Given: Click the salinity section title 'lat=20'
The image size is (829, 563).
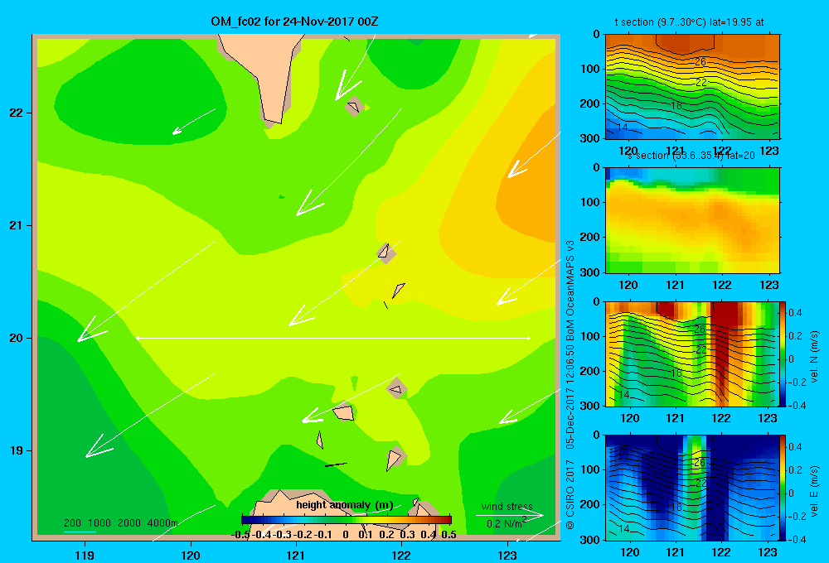Looking at the screenshot, I should pos(691,156).
